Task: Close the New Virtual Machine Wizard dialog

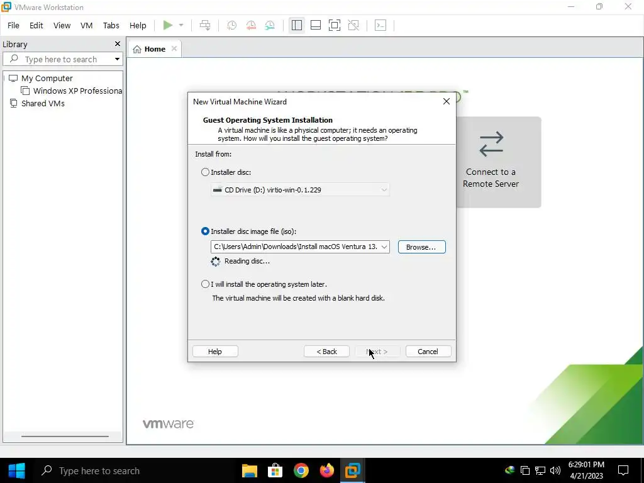Action: [447, 101]
